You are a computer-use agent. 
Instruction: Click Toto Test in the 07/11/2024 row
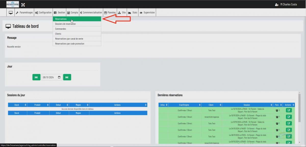(212, 123)
